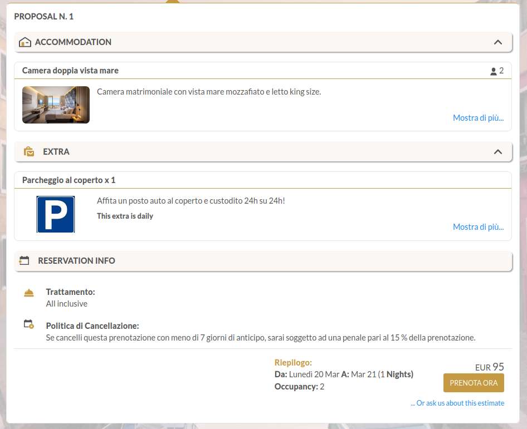Click the 'Parcheggio al coperto x 1' title

click(x=69, y=180)
